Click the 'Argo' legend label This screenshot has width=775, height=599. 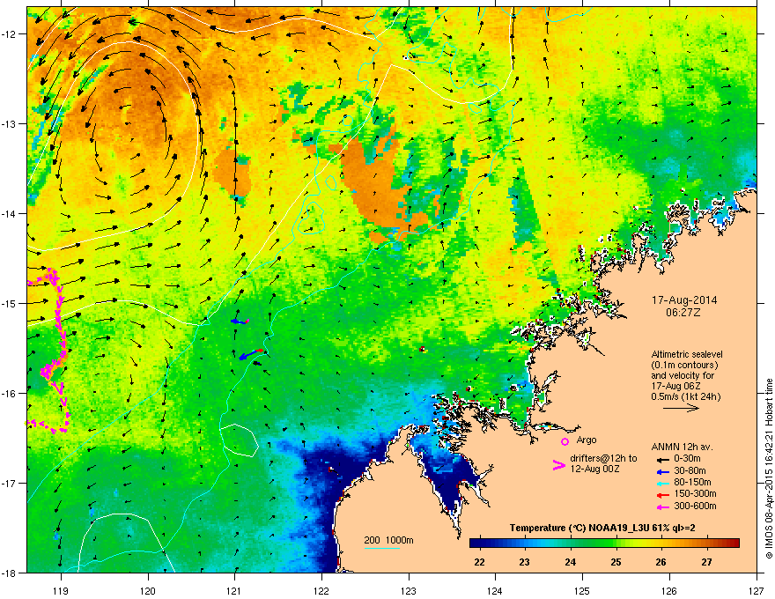click(x=587, y=440)
